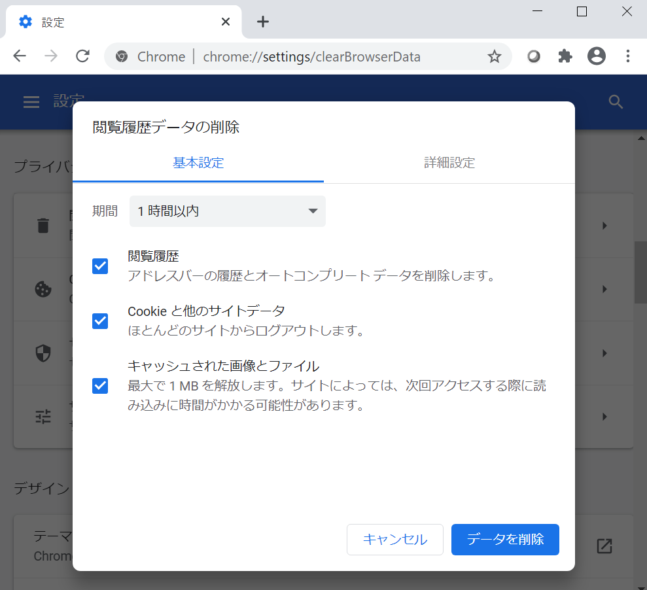This screenshot has height=590, width=647.
Task: Click the Chrome site info icon in address bar
Action: click(x=121, y=56)
